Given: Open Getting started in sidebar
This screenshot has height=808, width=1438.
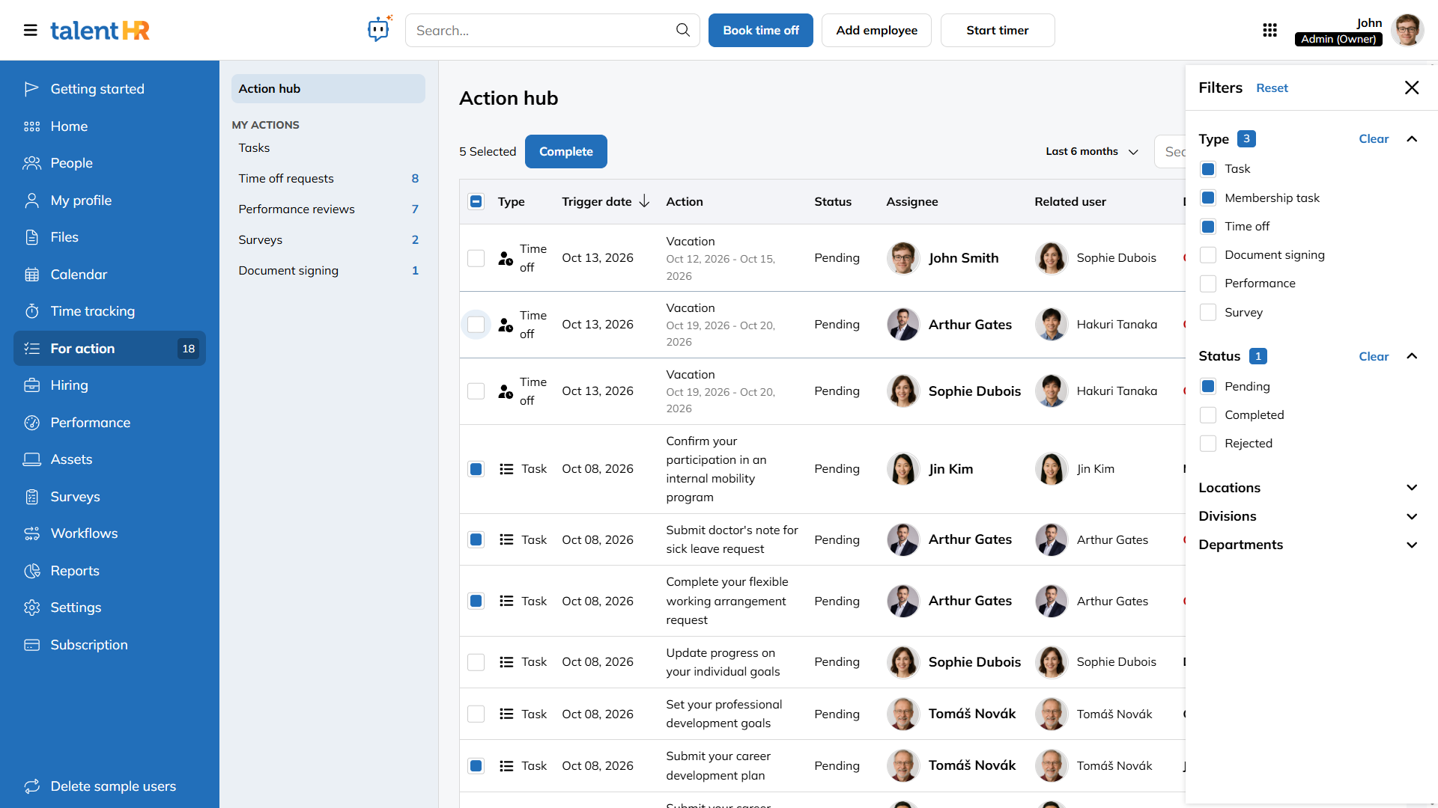Looking at the screenshot, I should click(109, 89).
